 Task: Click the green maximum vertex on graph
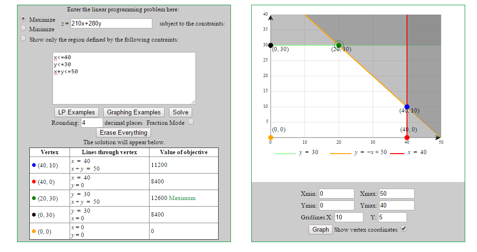coord(339,45)
